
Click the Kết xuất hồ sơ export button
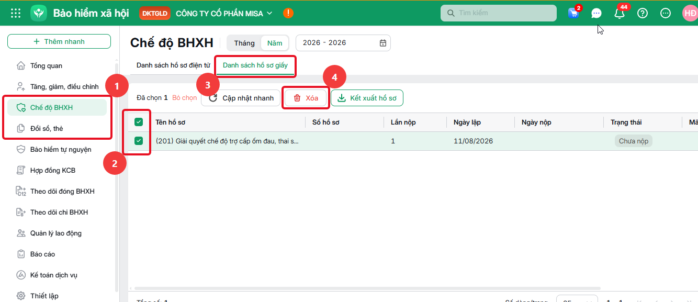coord(367,98)
